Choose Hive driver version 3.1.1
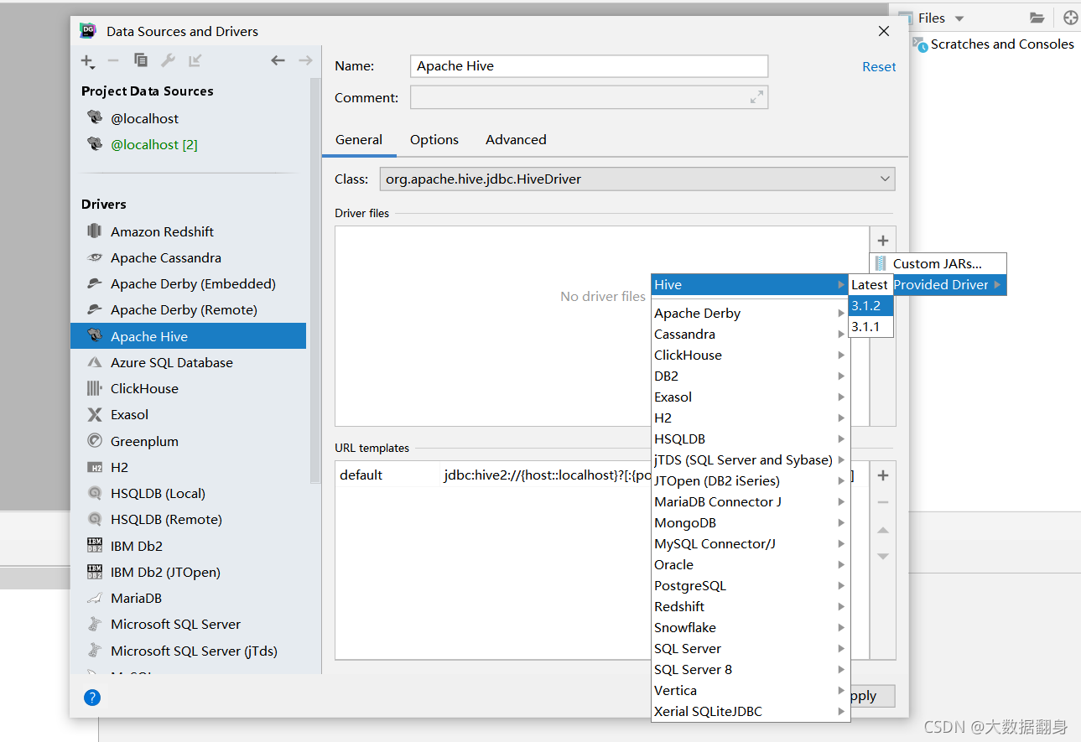The width and height of the screenshot is (1081, 742). (871, 326)
